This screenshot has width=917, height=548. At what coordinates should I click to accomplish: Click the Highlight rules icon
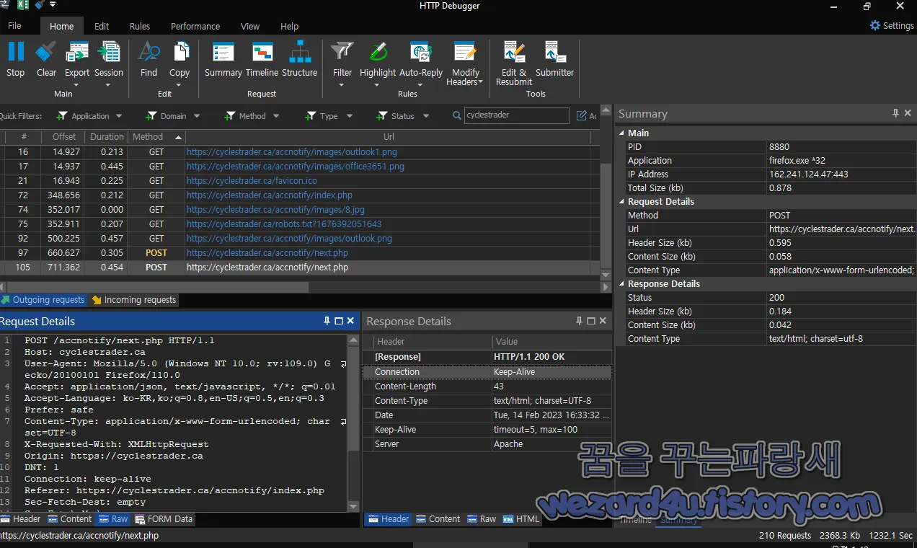(x=378, y=53)
